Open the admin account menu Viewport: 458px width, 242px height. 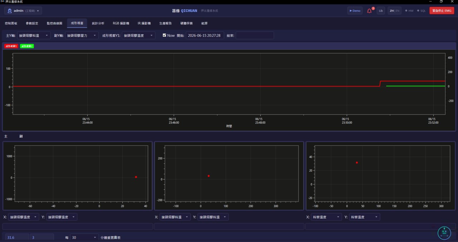click(x=23, y=11)
